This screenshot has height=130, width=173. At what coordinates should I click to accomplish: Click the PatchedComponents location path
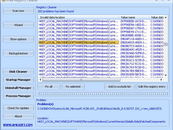[101, 122]
